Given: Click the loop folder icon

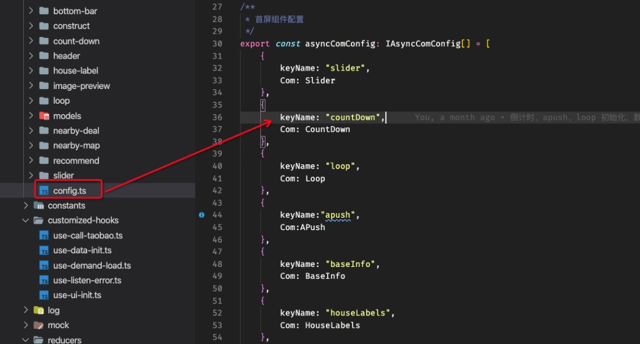Looking at the screenshot, I should coord(44,100).
